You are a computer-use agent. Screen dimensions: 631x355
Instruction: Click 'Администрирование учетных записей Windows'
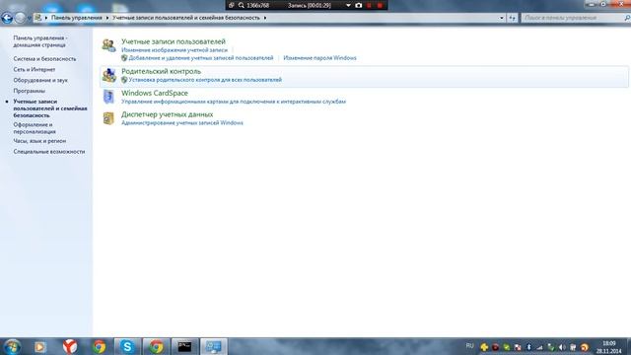182,122
